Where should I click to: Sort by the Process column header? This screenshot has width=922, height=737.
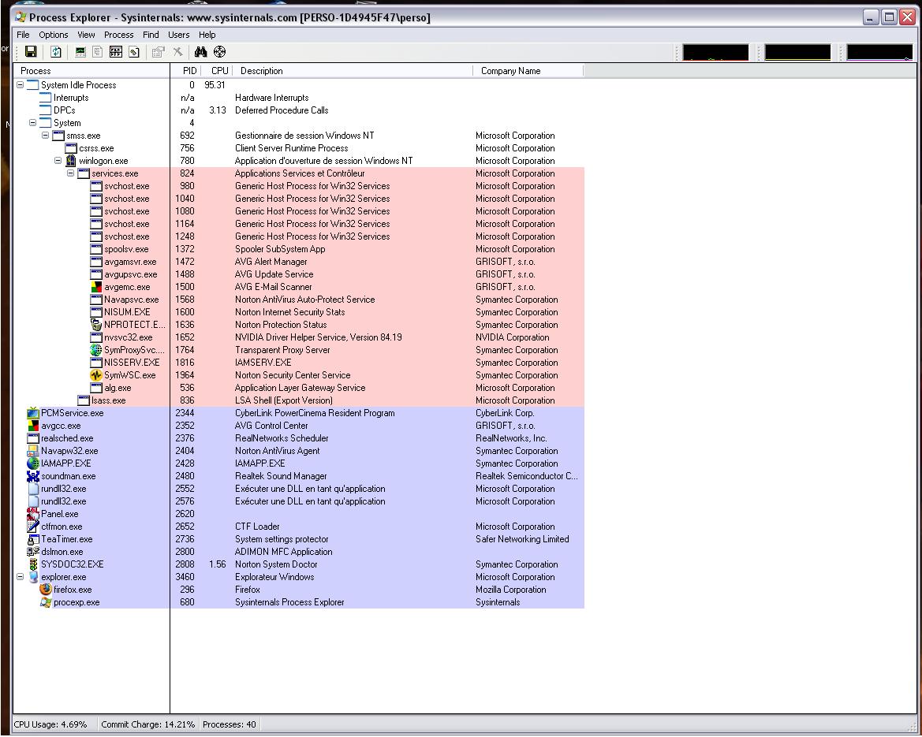91,71
